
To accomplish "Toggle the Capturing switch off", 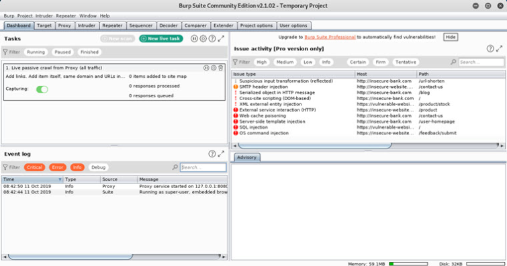I will coord(42,89).
